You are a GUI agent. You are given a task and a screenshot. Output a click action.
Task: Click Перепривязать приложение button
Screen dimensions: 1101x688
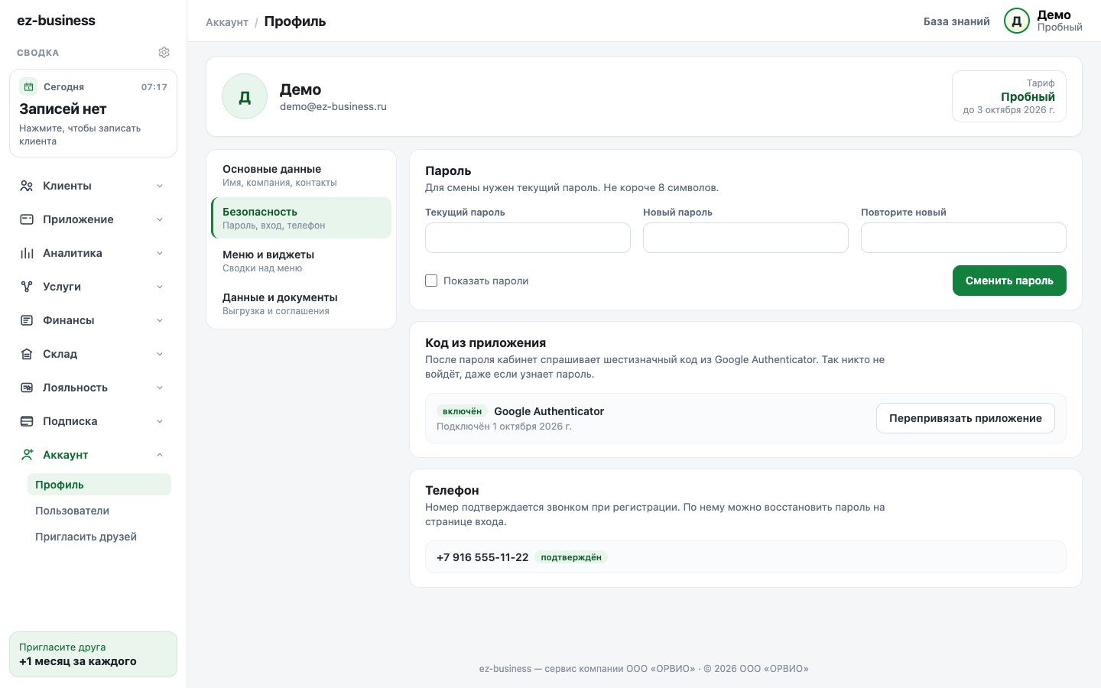point(966,418)
